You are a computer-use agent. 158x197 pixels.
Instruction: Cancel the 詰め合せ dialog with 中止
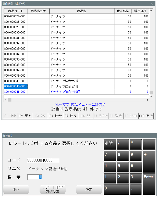[16, 190]
